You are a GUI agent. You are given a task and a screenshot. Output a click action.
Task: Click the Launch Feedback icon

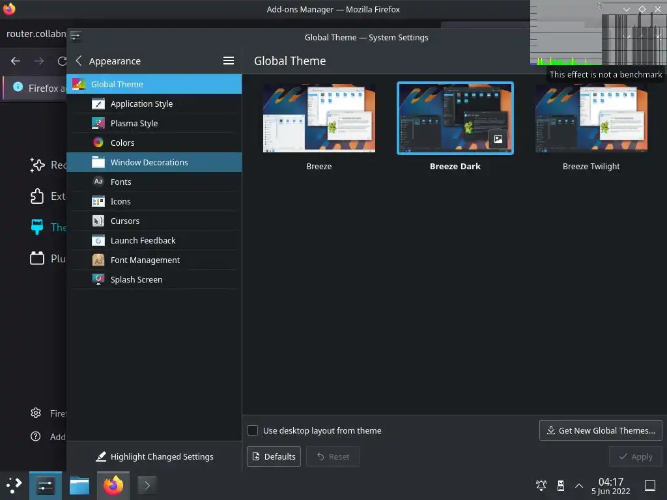coord(98,241)
